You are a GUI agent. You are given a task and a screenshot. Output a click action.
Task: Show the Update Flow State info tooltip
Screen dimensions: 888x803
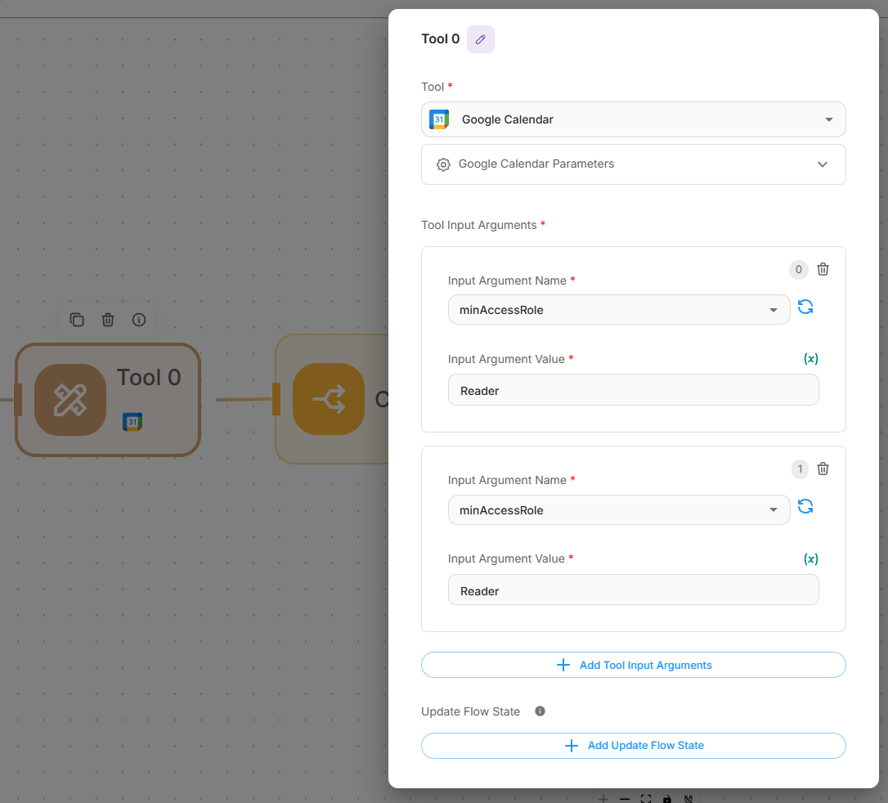coord(540,711)
